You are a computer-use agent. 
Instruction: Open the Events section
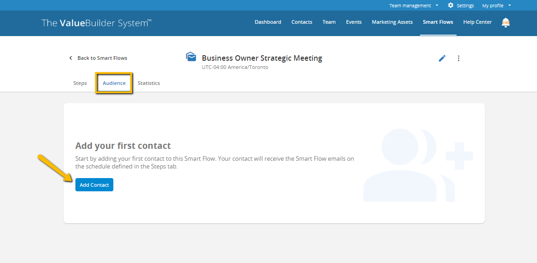tap(354, 22)
